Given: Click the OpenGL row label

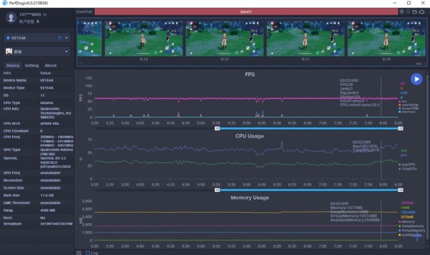Looking at the screenshot, I should pyautogui.click(x=11, y=158).
